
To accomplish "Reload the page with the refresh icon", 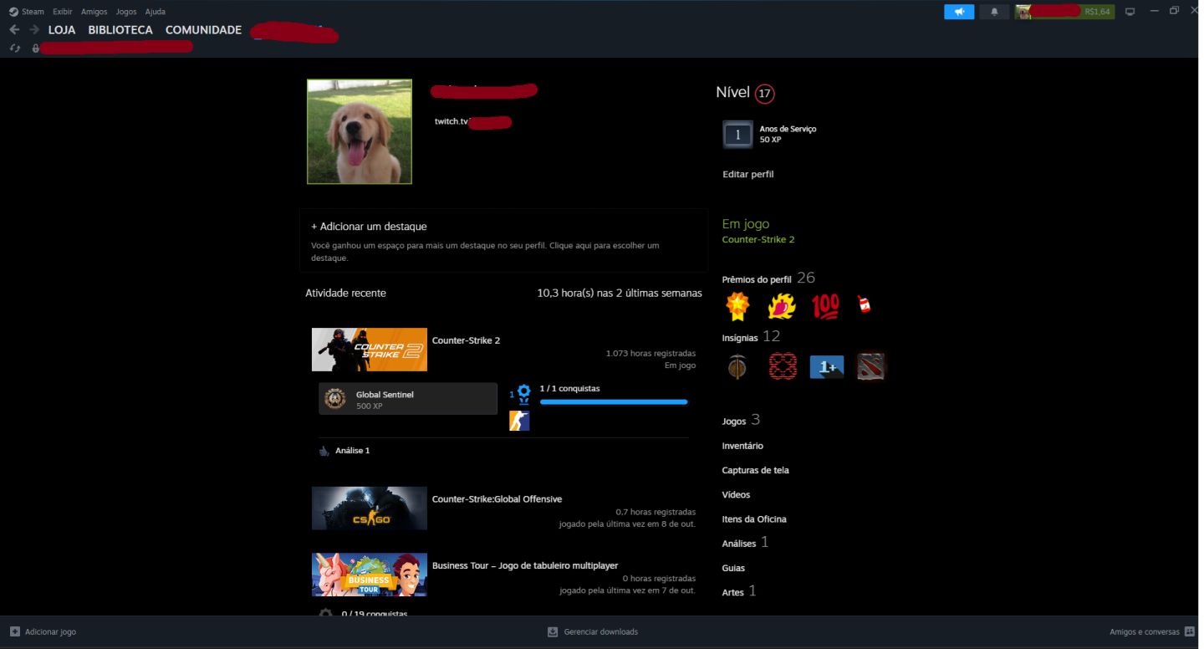I will 14,48.
